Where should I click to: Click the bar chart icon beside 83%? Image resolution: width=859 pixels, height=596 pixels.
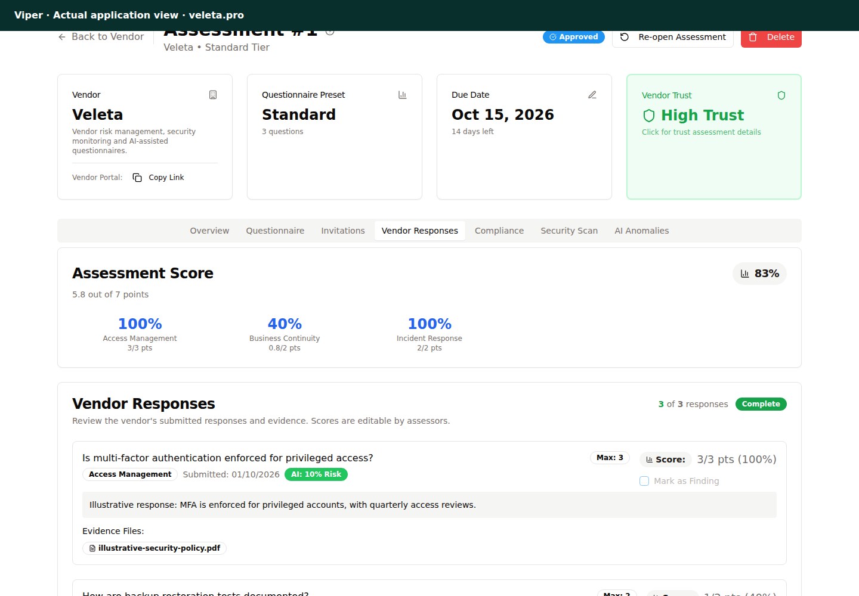point(745,274)
